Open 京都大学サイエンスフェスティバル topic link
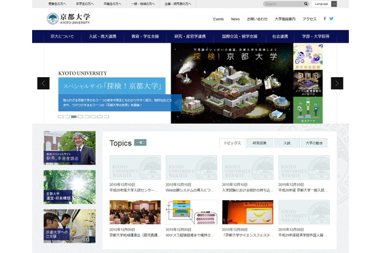 pos(248,235)
